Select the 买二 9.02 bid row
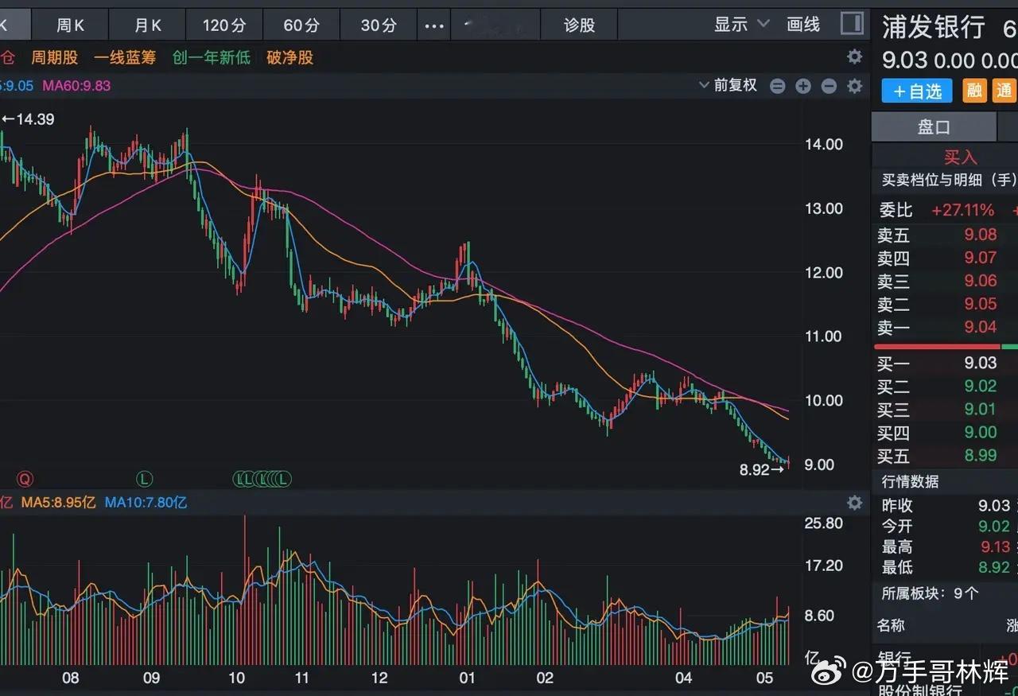Viewport: 1018px width, 696px height. coord(945,387)
